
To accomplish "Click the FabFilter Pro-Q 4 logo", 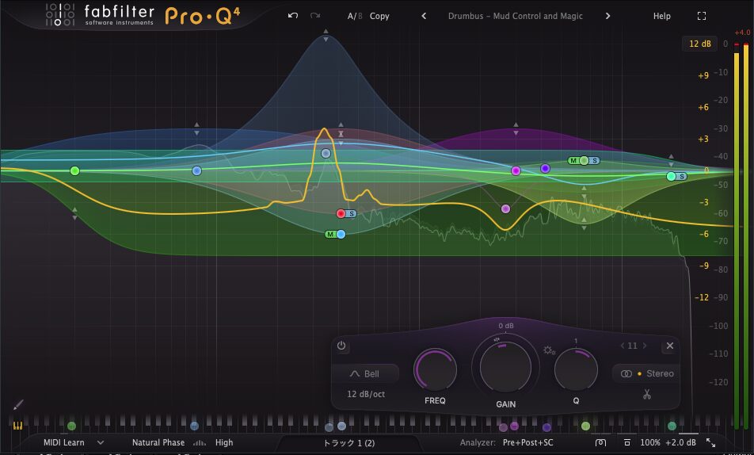I will tap(143, 15).
